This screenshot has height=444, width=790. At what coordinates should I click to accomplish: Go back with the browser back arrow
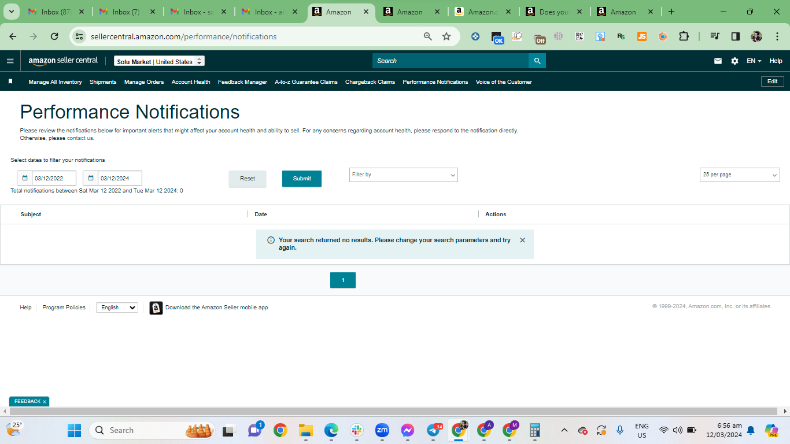[13, 36]
